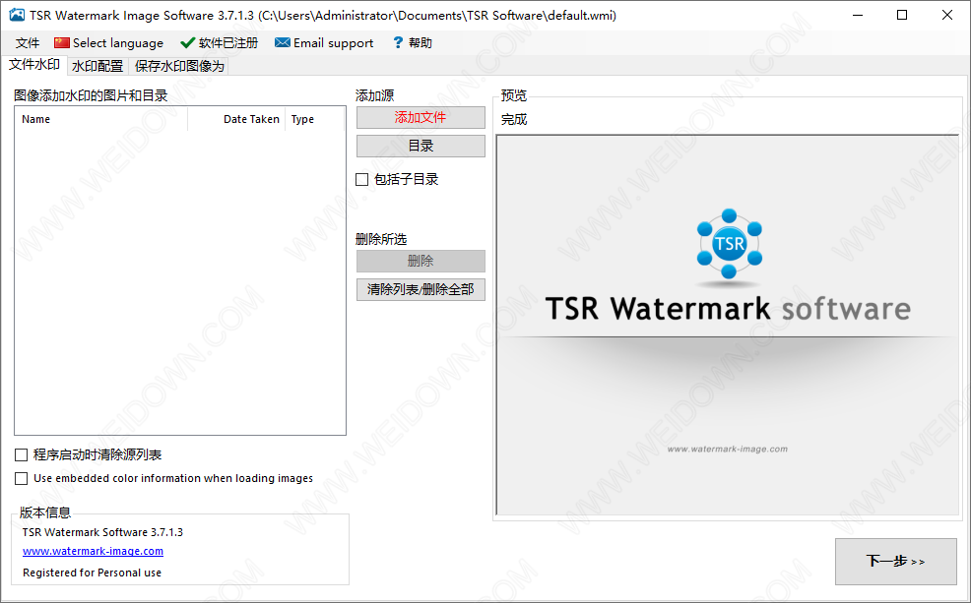Click the Registered for Personal use text

click(x=93, y=573)
